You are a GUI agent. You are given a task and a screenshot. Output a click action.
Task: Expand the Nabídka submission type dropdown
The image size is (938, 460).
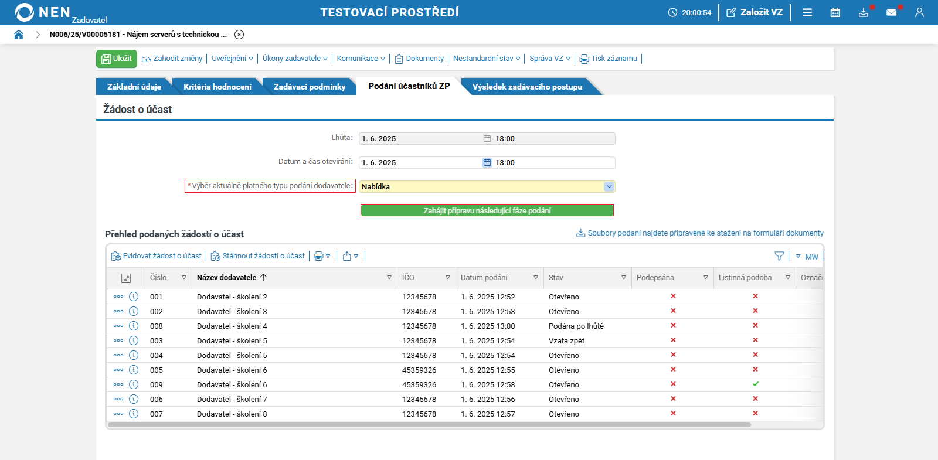609,186
